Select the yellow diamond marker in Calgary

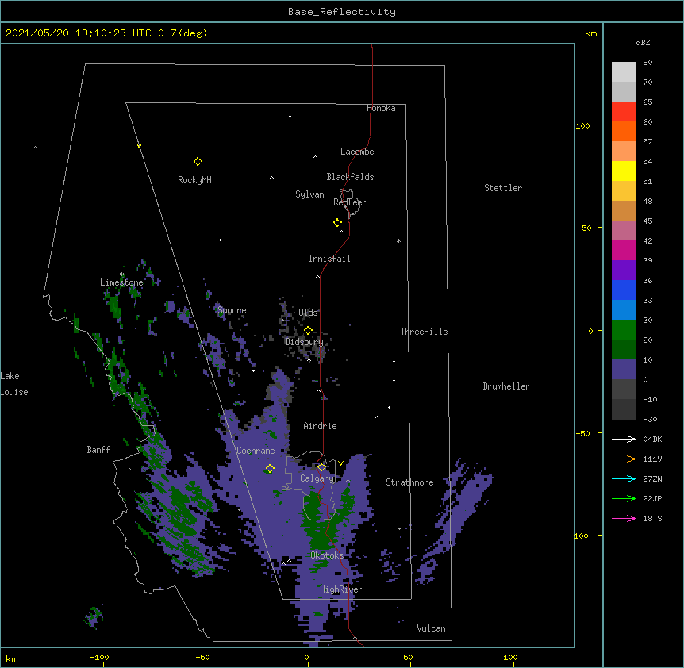point(321,467)
